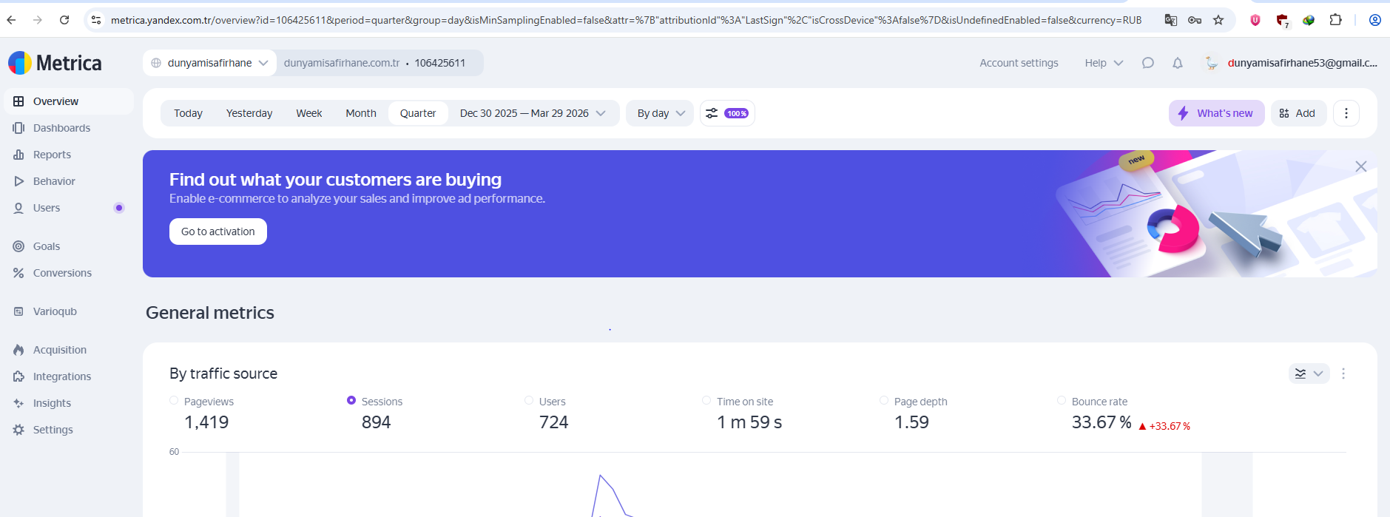The image size is (1390, 517).
Task: Open the site information icon in address bar
Action: coord(96,20)
